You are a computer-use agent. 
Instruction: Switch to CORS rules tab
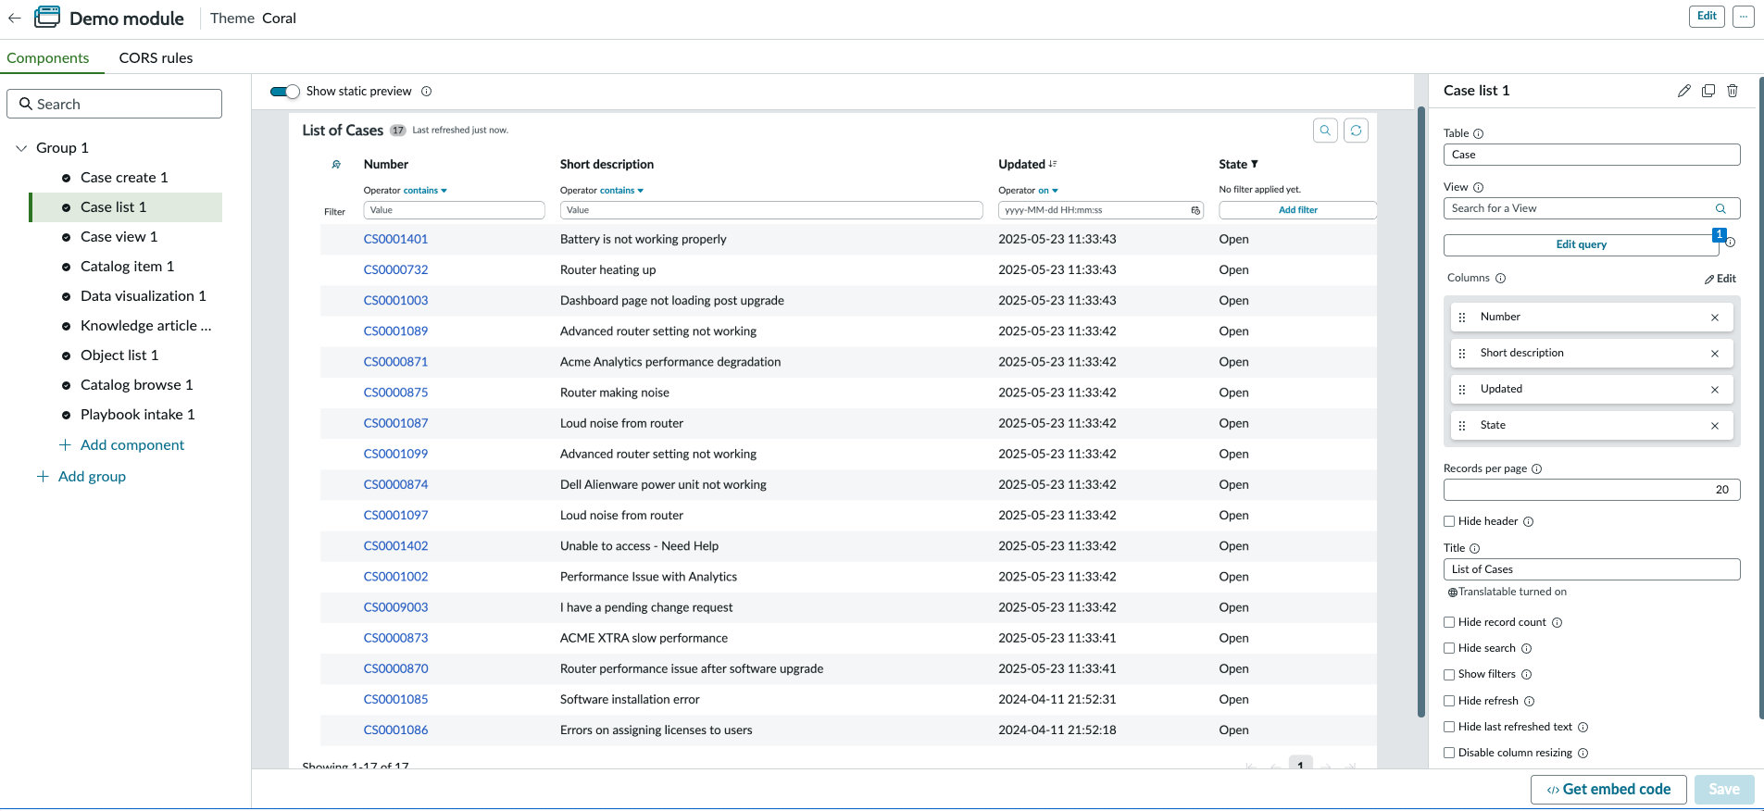tap(156, 57)
